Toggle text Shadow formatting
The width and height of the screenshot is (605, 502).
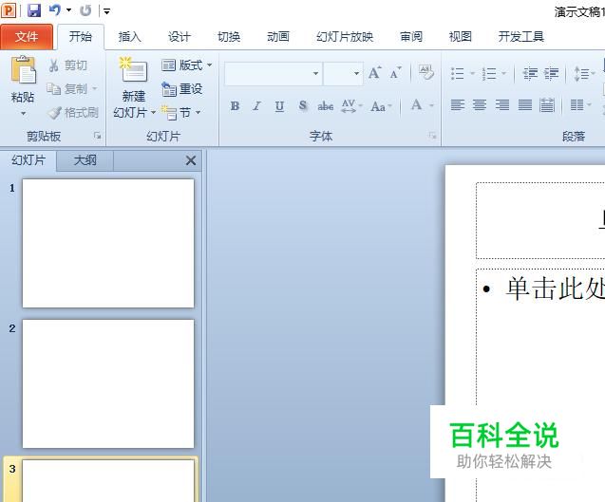(x=303, y=105)
